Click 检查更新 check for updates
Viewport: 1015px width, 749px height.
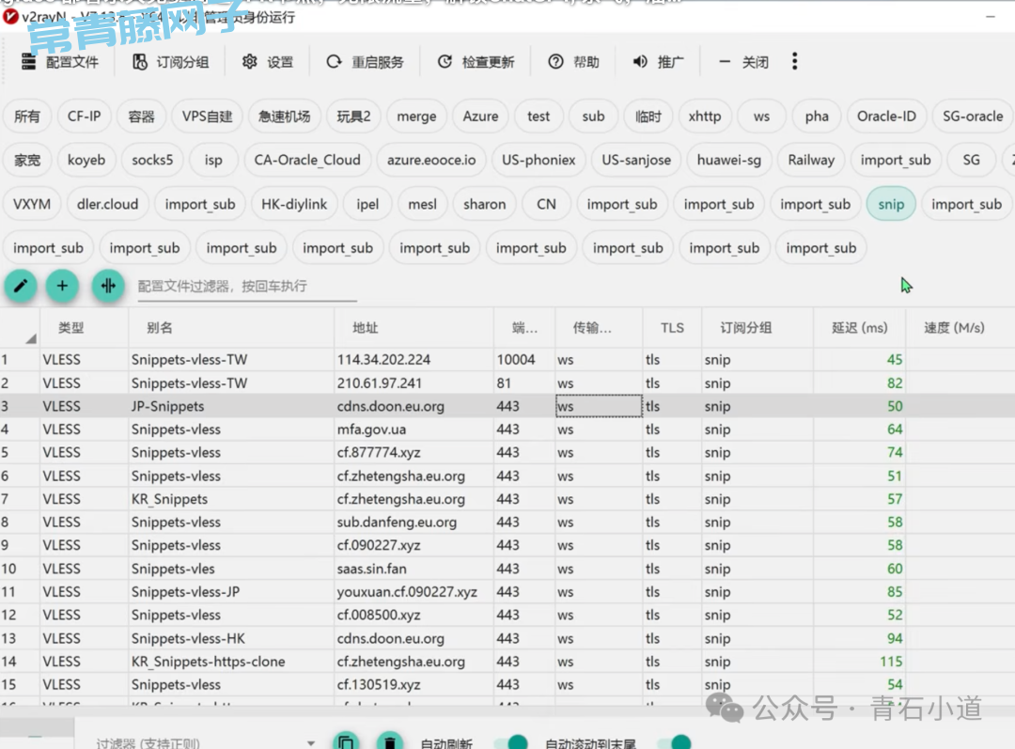476,62
